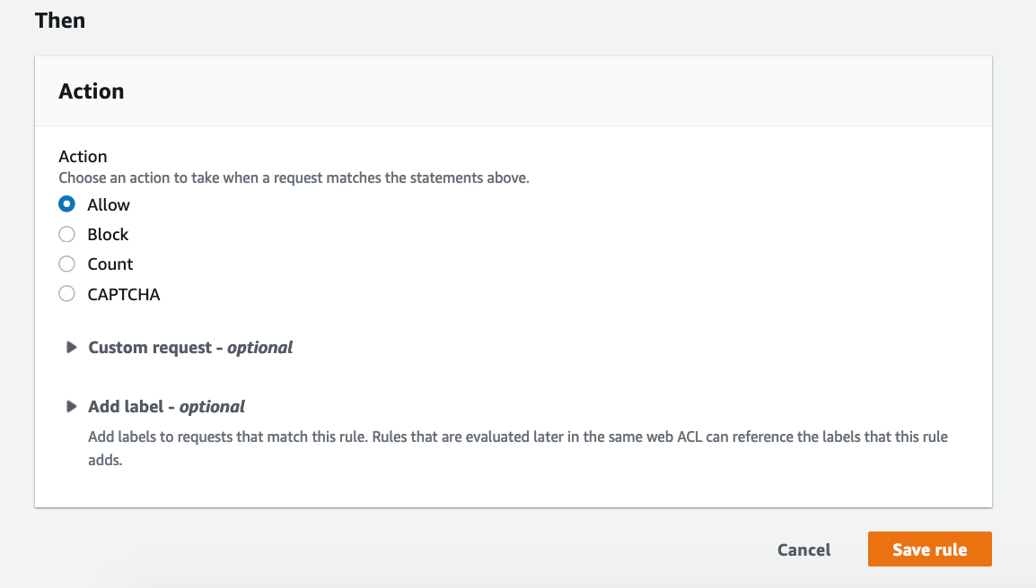Image resolution: width=1036 pixels, height=588 pixels.
Task: Click the bold Action panel header title
Action: 92,91
